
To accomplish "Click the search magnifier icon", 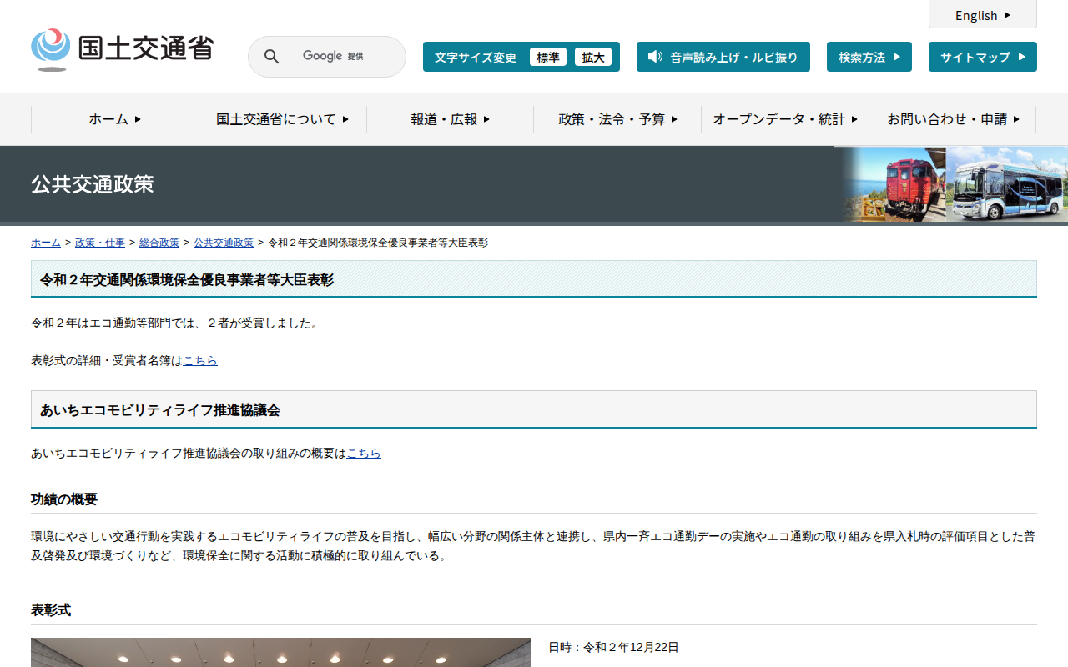I will [271, 57].
